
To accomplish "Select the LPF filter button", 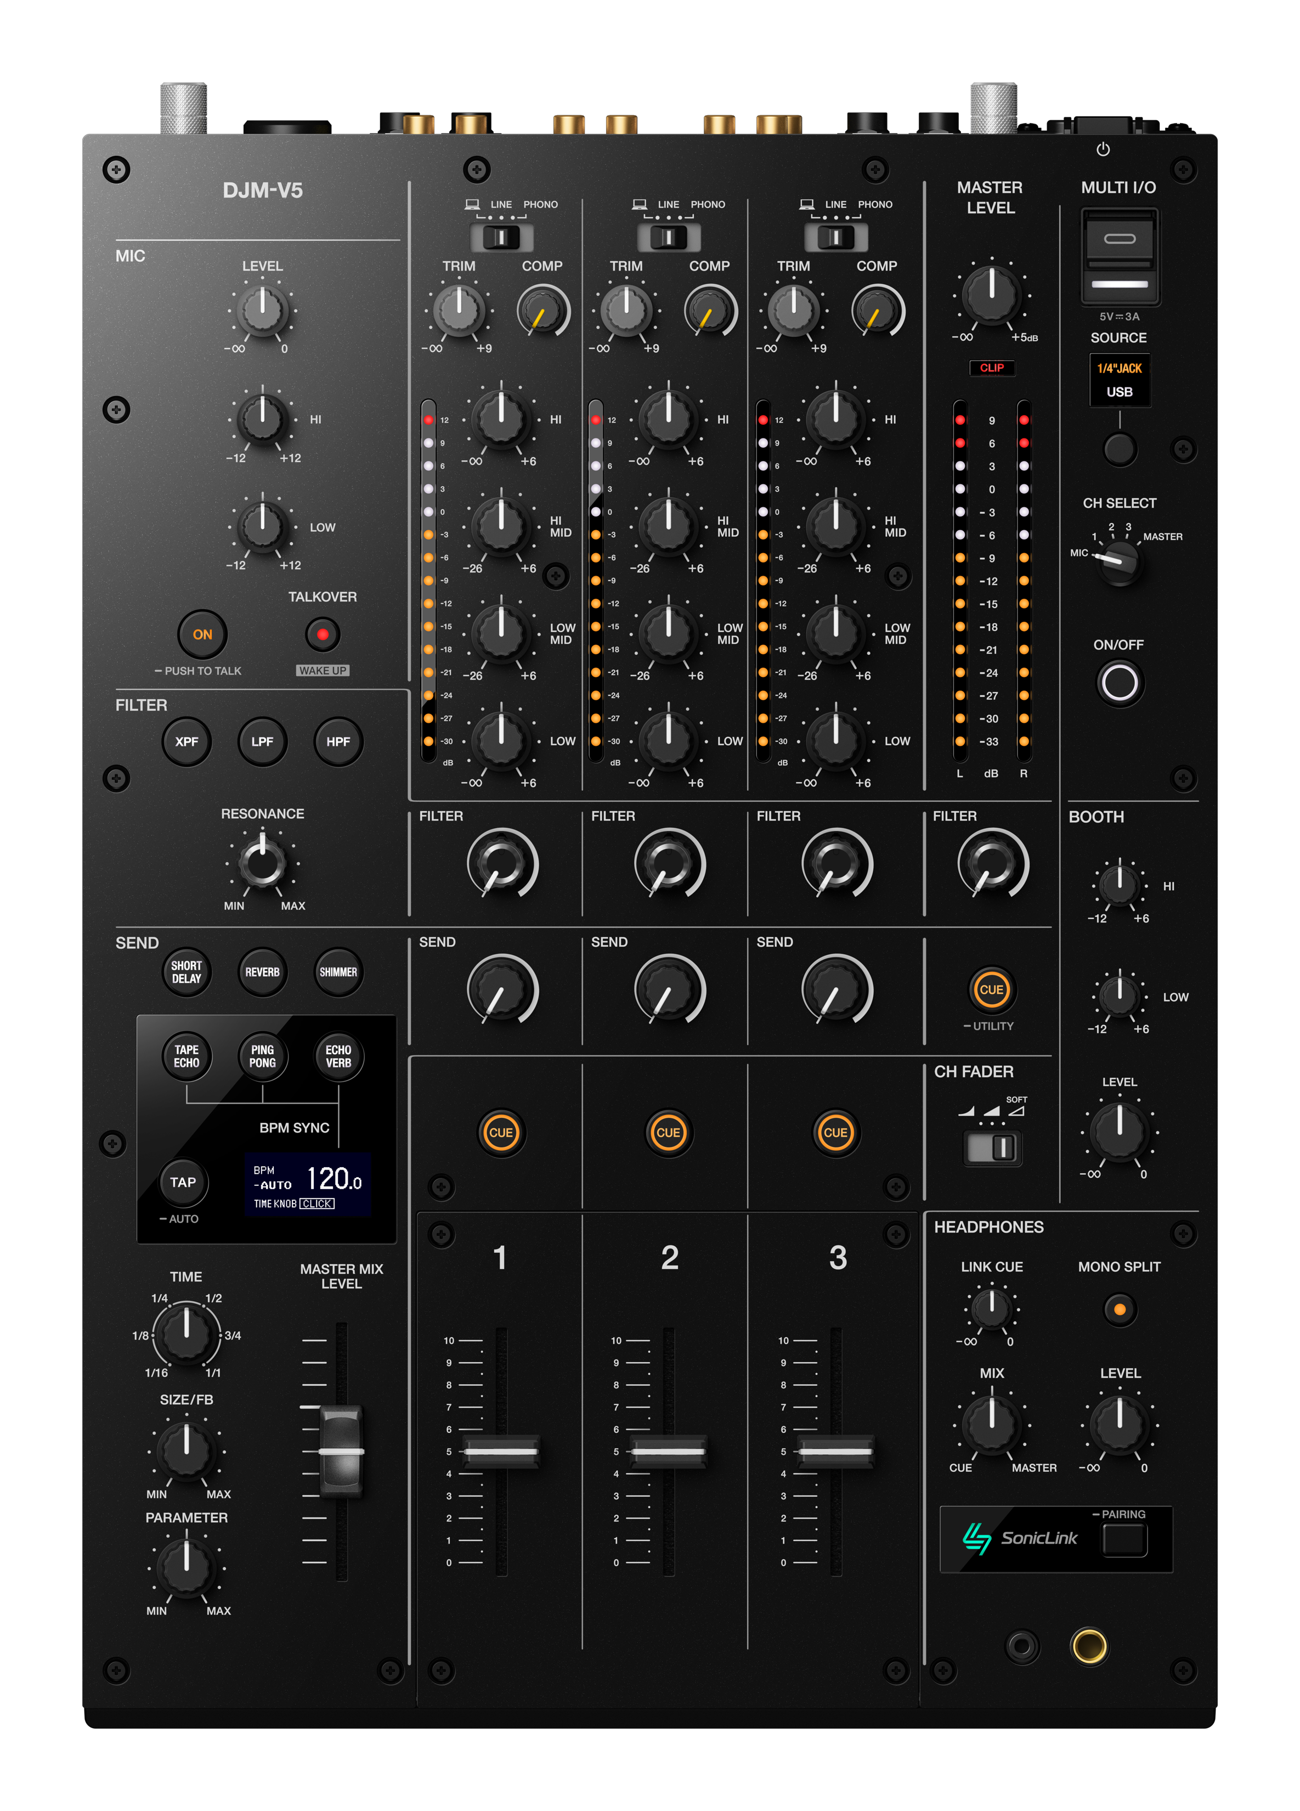I will [262, 741].
